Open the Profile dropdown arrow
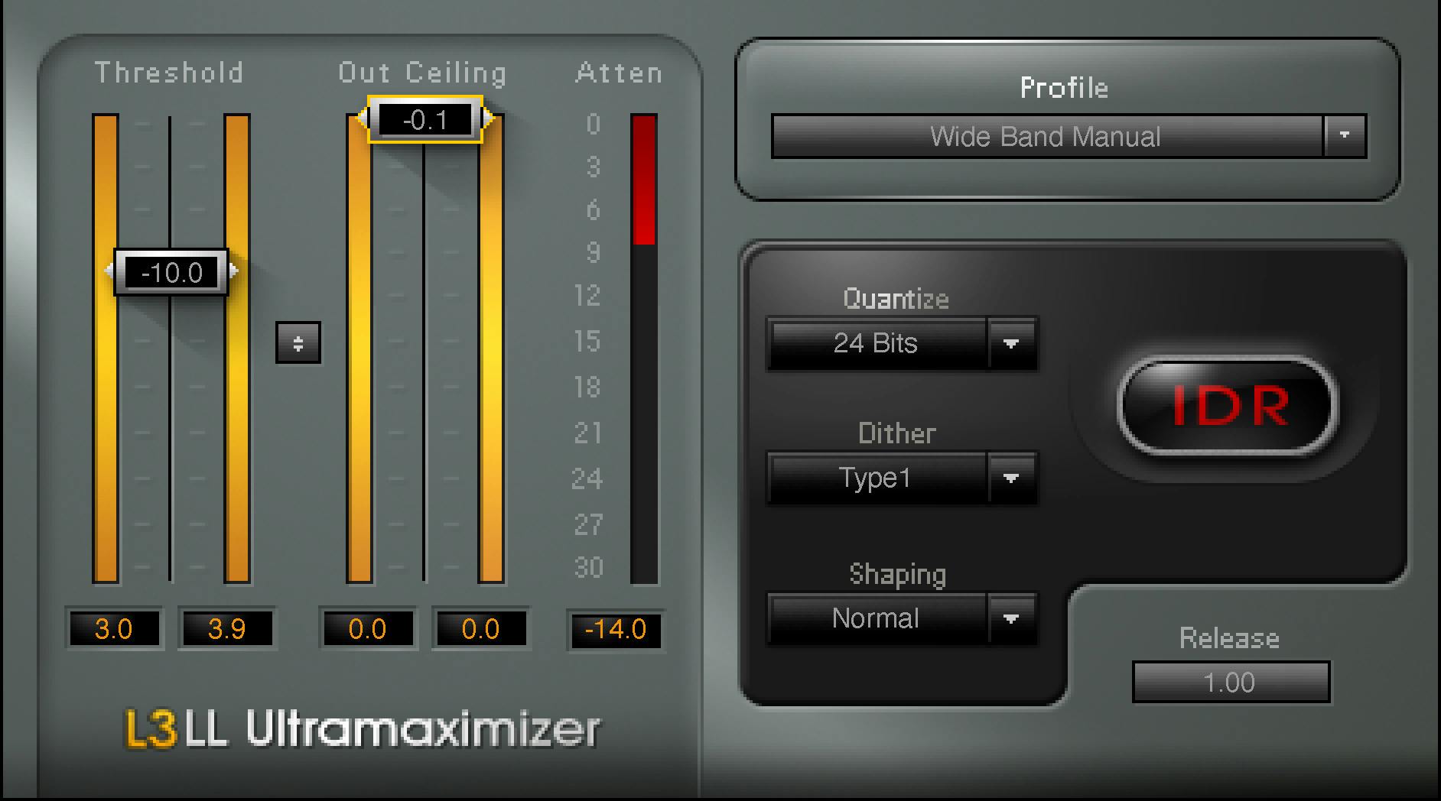 click(x=1344, y=136)
